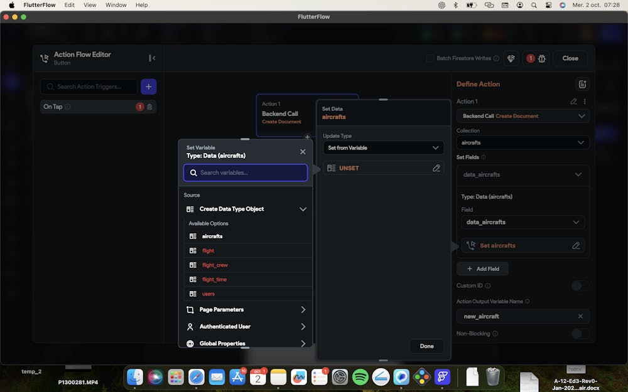This screenshot has width=628, height=392.
Task: Open FlutterFlow app icon in the dock
Action: click(442, 377)
